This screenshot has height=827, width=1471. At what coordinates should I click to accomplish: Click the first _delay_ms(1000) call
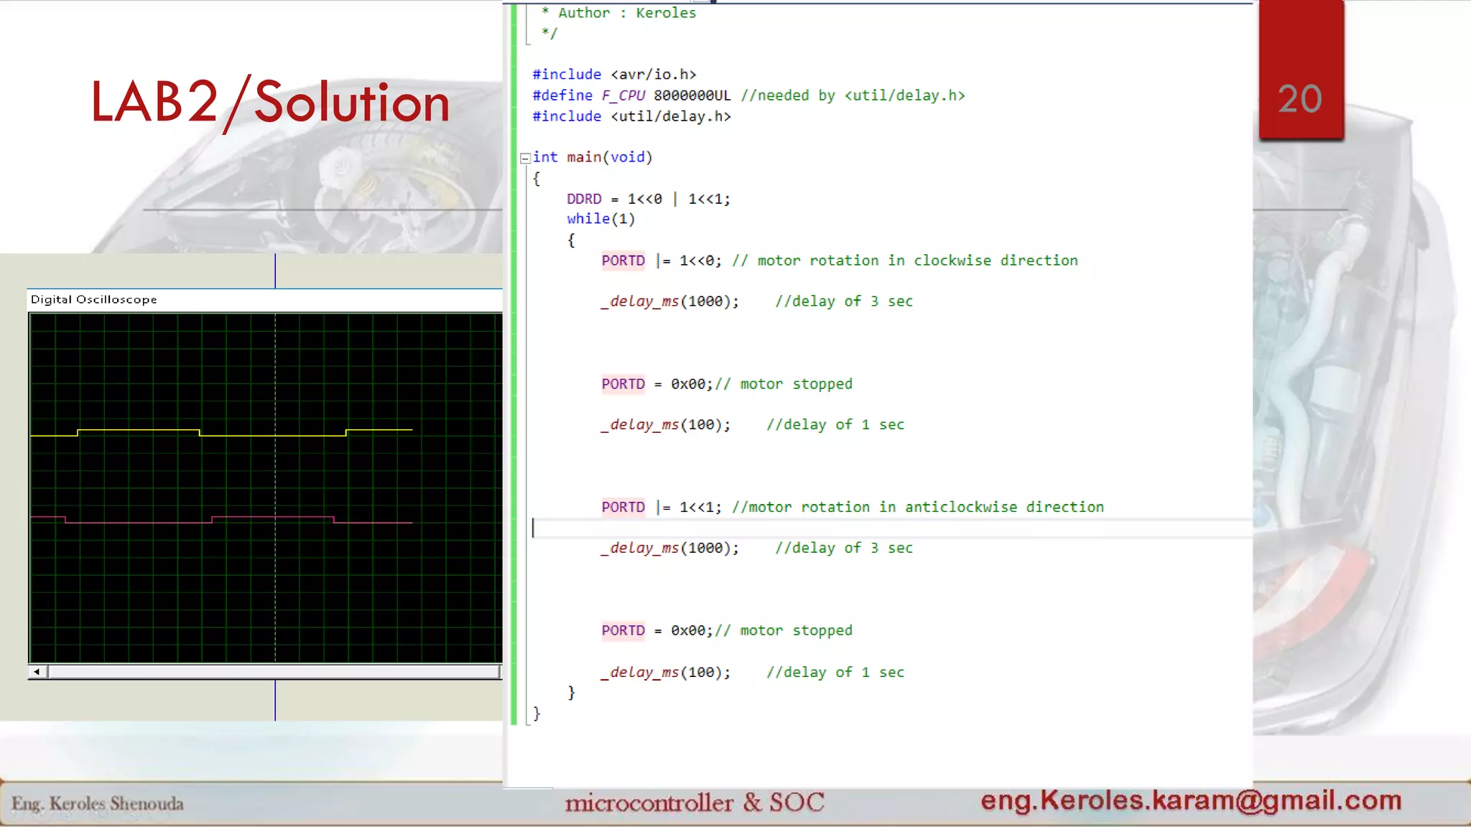coord(669,302)
